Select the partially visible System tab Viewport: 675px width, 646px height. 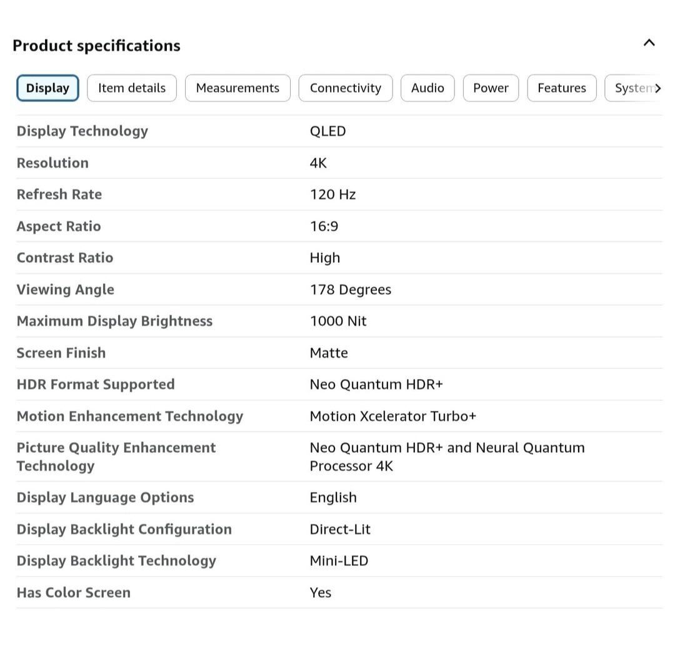(634, 88)
